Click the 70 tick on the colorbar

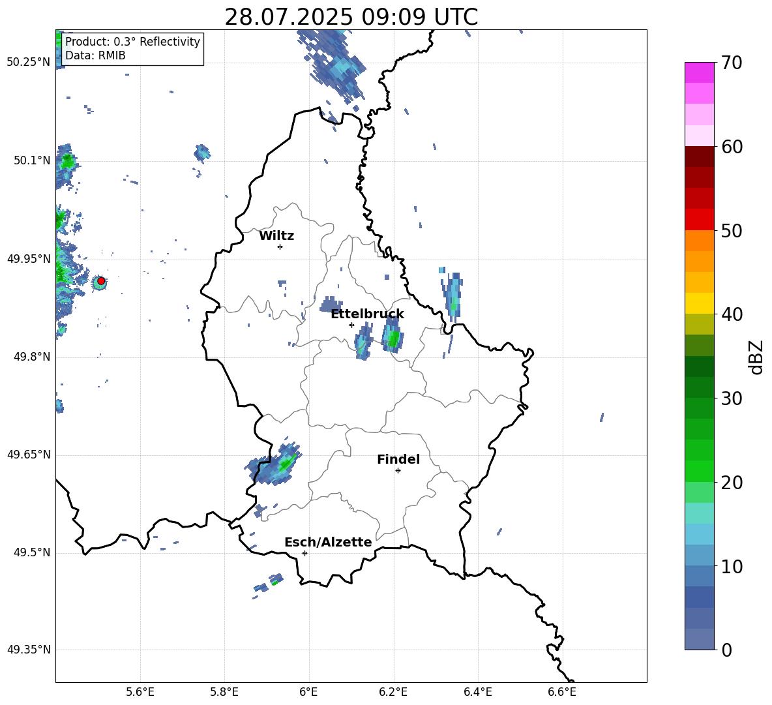pos(732,63)
